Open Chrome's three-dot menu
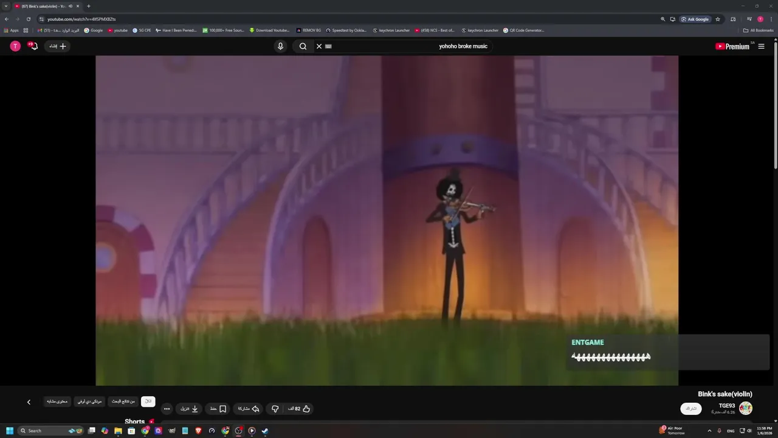Image resolution: width=778 pixels, height=438 pixels. [771, 19]
